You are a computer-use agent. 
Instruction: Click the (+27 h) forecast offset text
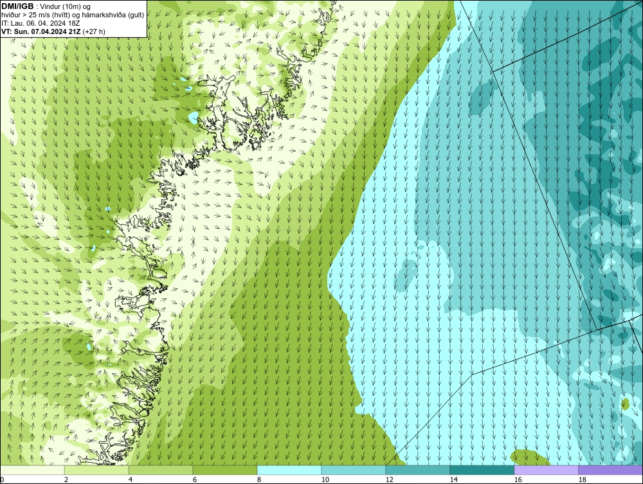point(94,31)
